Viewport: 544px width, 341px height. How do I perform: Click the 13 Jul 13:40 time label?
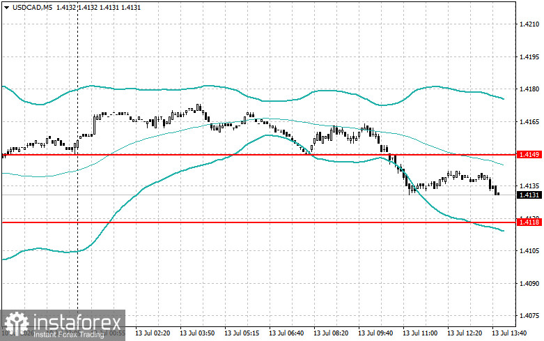[x=509, y=333]
